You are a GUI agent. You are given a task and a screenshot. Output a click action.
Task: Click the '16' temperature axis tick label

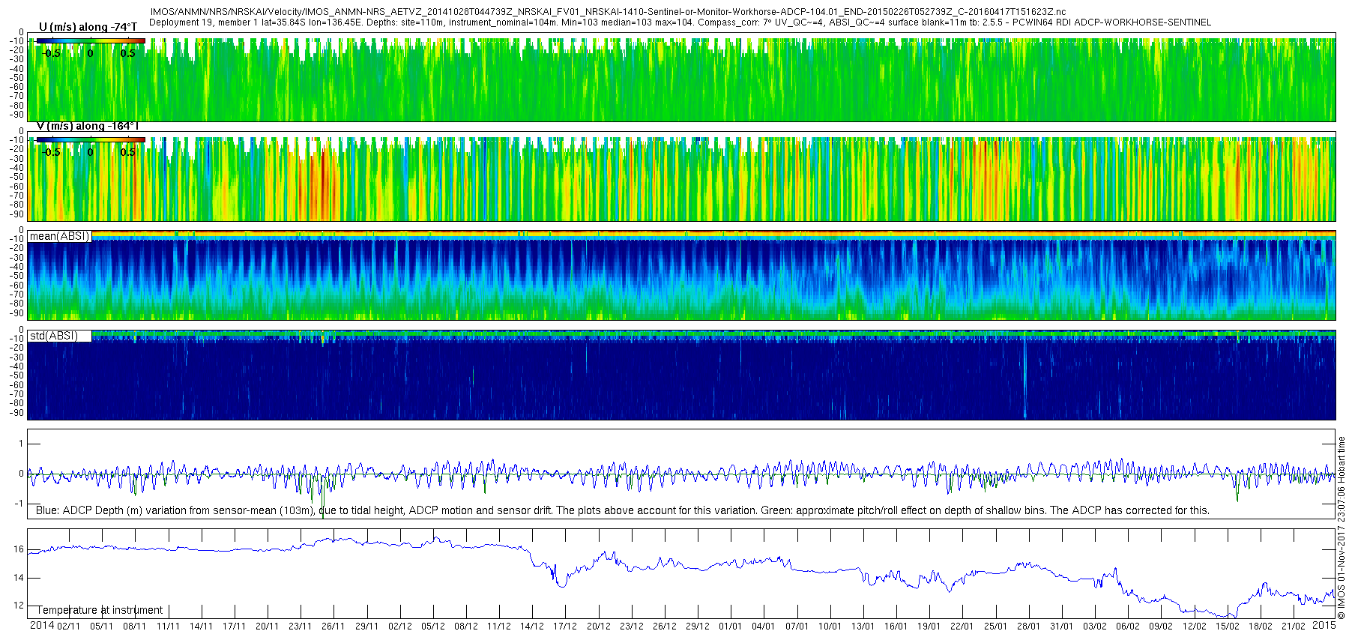click(19, 549)
